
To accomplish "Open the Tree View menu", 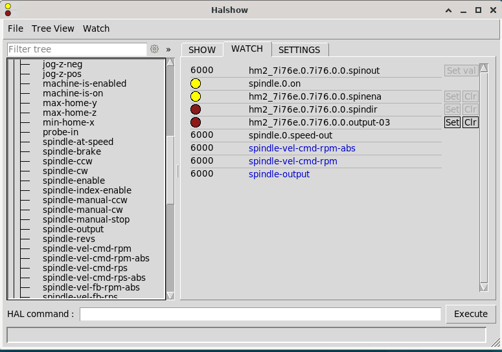I will point(53,28).
